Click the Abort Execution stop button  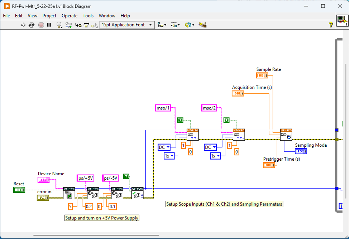41,25
